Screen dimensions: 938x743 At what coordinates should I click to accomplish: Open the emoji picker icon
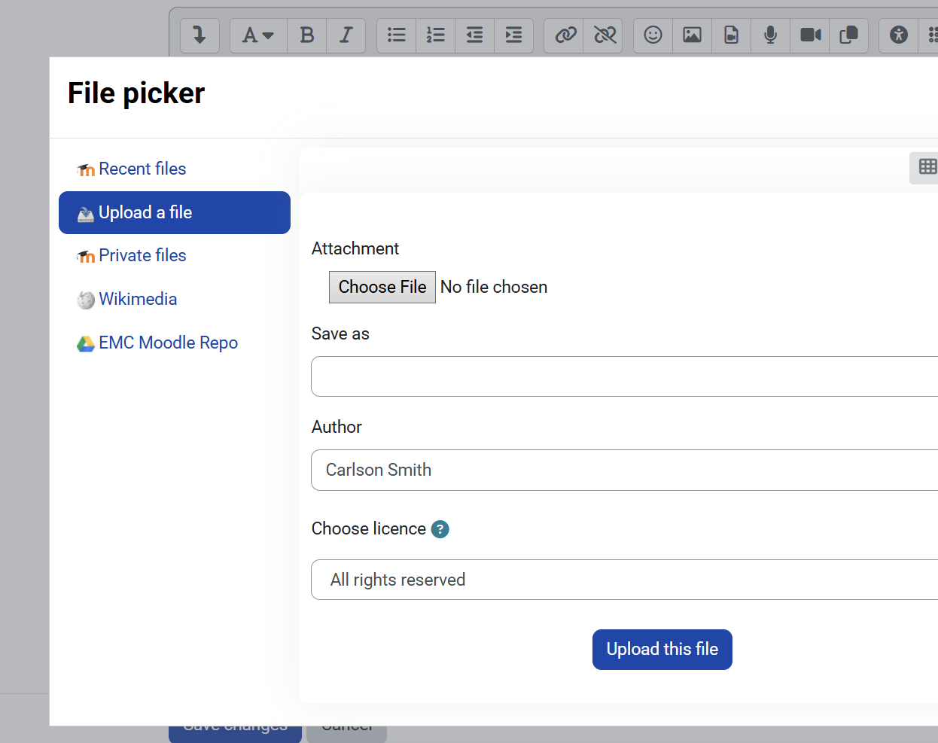pyautogui.click(x=653, y=35)
